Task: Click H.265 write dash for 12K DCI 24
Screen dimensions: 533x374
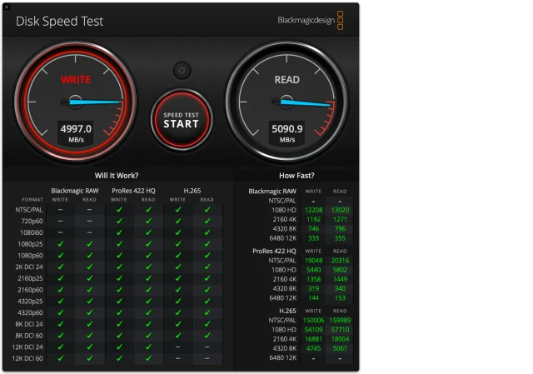Action: point(178,347)
